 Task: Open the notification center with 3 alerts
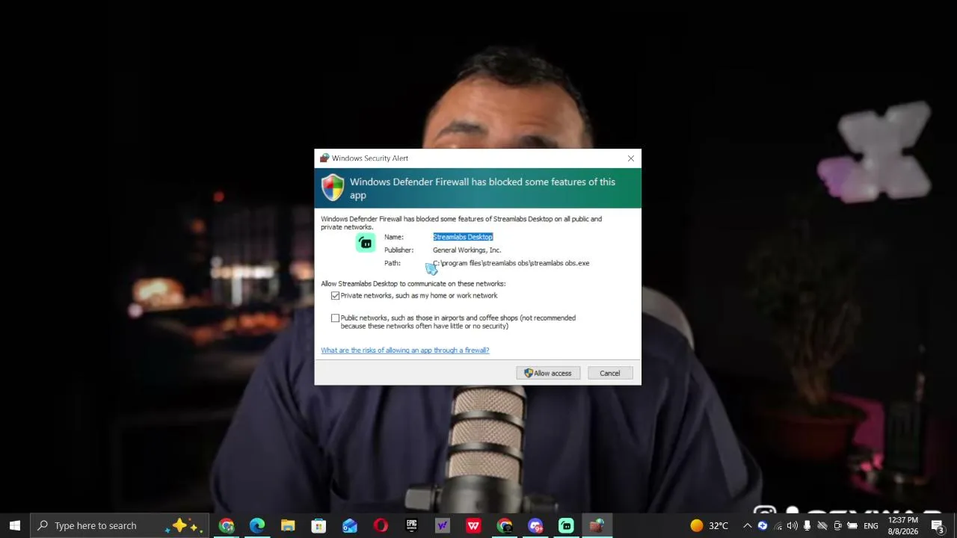938,525
